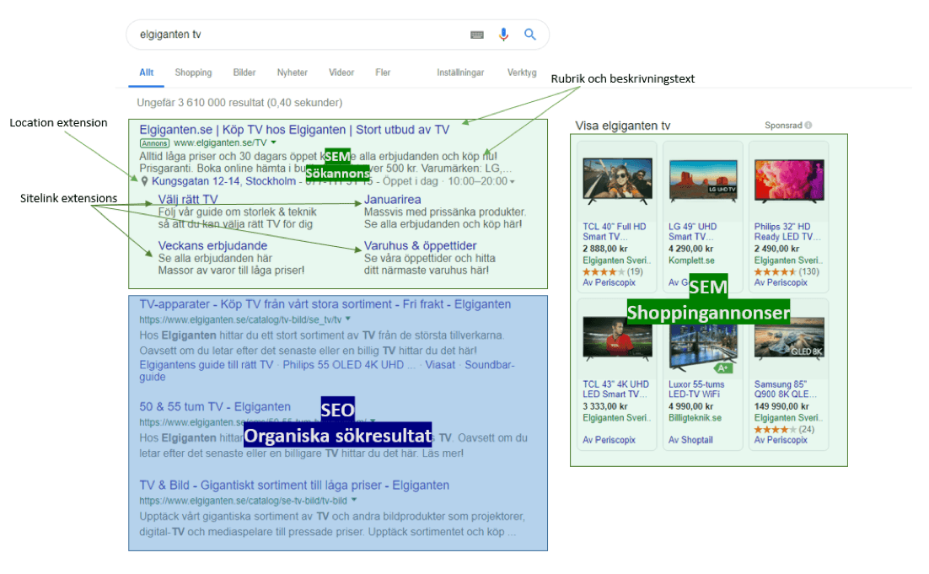Open 'Philips 32" HD Ready LED TV' title
This screenshot has height=574, width=929.
tap(787, 232)
